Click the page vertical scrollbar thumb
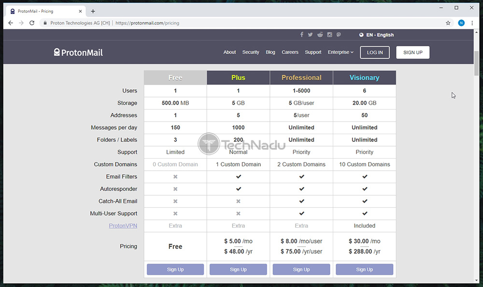The height and width of the screenshot is (287, 483). click(477, 63)
